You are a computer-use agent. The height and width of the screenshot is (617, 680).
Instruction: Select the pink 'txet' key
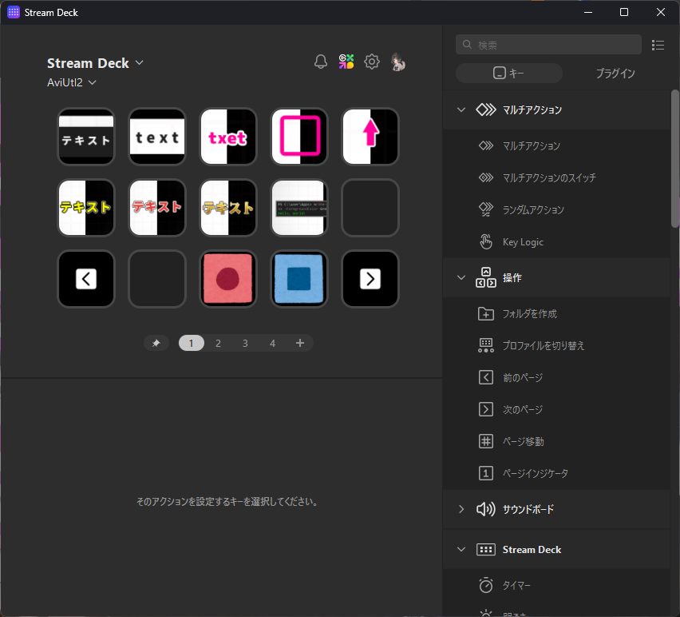coord(228,137)
